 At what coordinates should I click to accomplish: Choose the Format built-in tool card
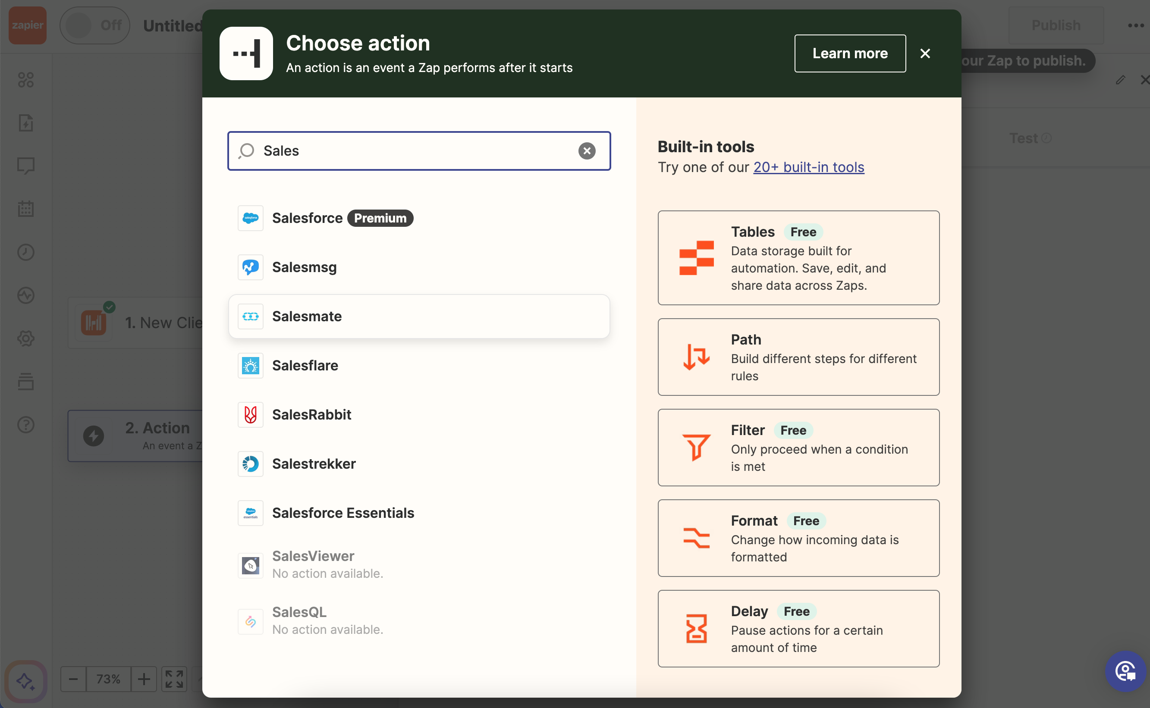pos(798,538)
